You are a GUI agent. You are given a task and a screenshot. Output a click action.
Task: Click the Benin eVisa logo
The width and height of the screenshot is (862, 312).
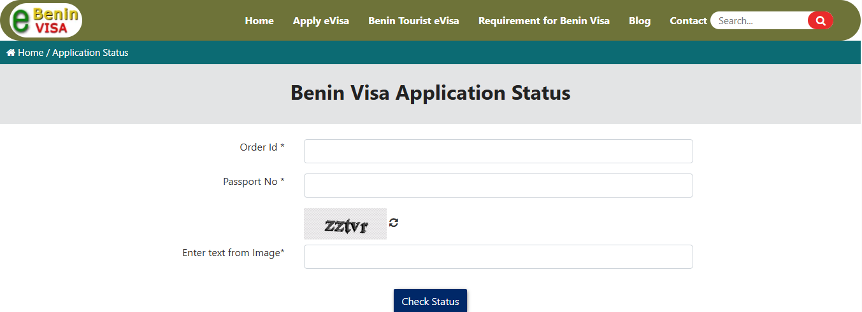pyautogui.click(x=46, y=20)
